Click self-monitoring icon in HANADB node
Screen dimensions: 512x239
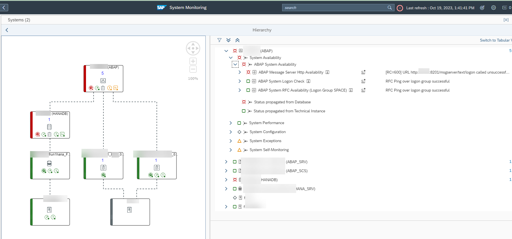(62, 134)
